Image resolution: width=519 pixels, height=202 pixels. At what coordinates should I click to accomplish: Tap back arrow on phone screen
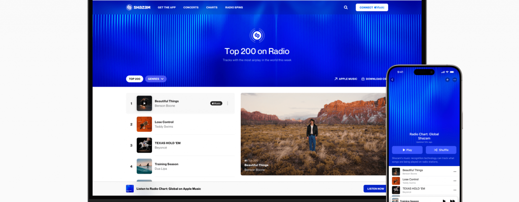392,80
